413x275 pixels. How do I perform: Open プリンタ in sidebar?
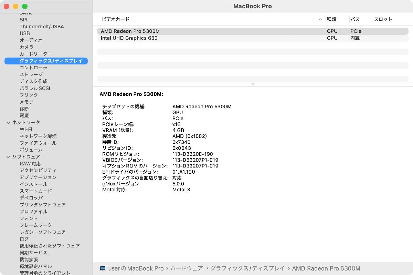point(29,95)
